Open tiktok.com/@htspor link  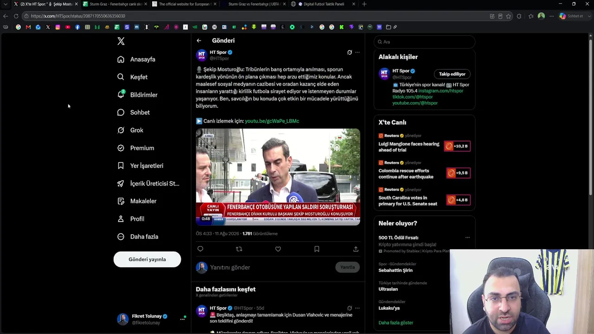click(x=413, y=97)
